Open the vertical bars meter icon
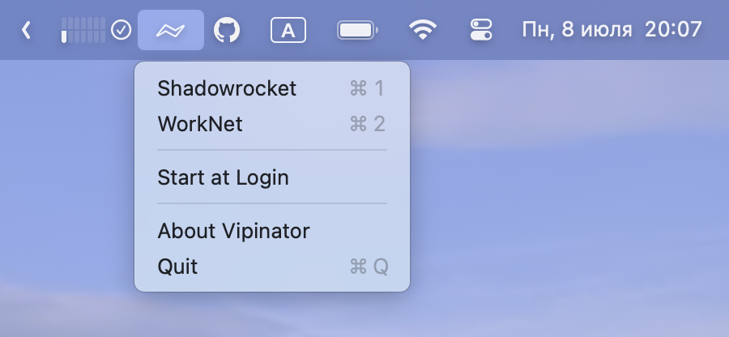This screenshot has width=729, height=337. 83,31
